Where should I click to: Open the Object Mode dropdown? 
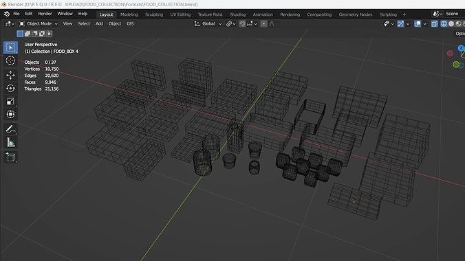pyautogui.click(x=39, y=24)
